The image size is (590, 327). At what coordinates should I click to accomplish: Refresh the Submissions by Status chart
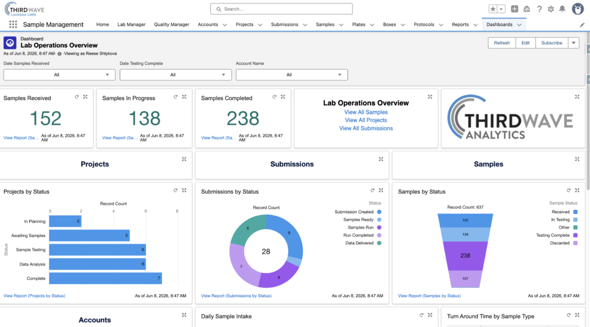pos(372,190)
